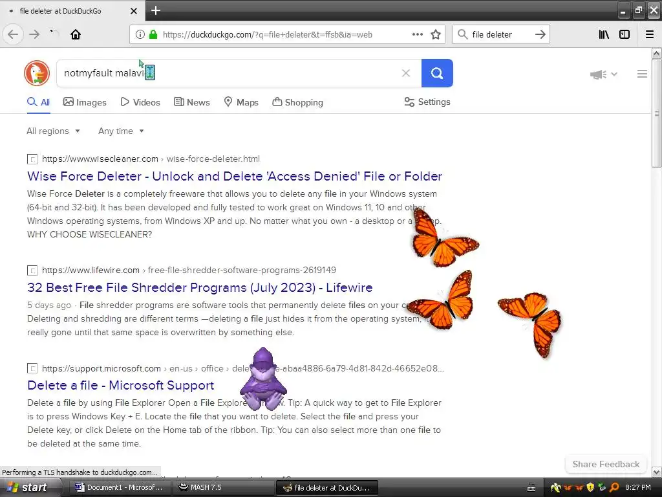Open Firefox hamburger menu
The height and width of the screenshot is (497, 662).
(x=650, y=34)
